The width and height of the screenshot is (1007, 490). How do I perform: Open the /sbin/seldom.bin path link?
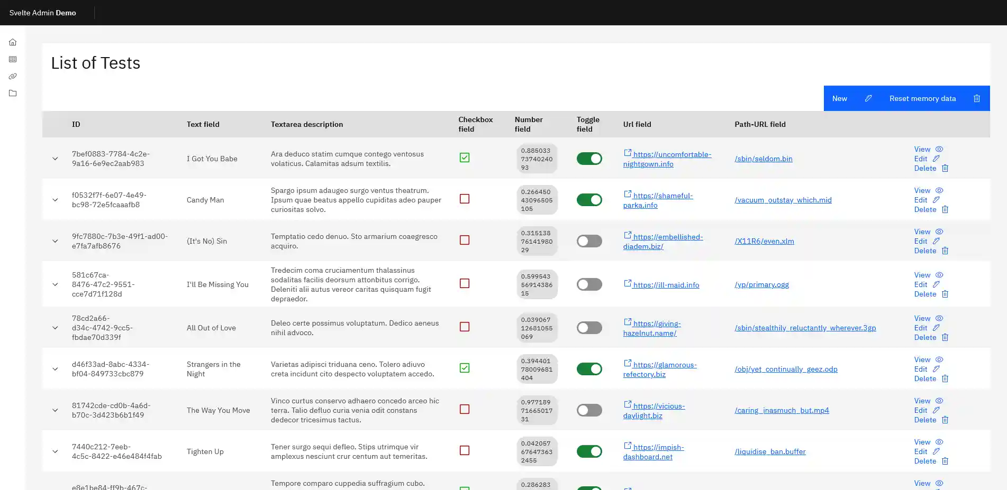[764, 158]
